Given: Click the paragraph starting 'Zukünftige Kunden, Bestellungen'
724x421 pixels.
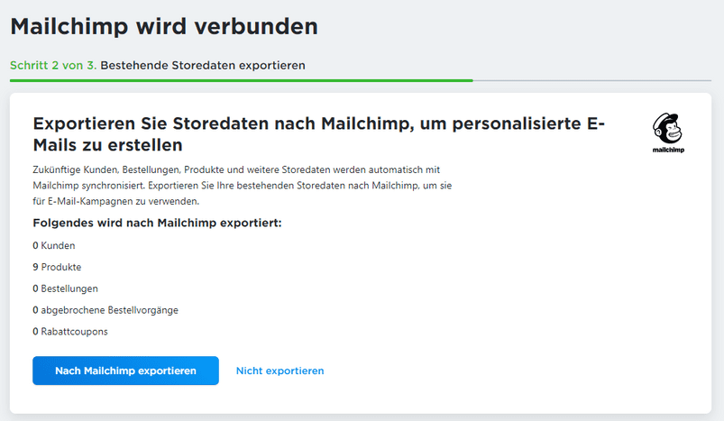Looking at the screenshot, I should tap(242, 186).
